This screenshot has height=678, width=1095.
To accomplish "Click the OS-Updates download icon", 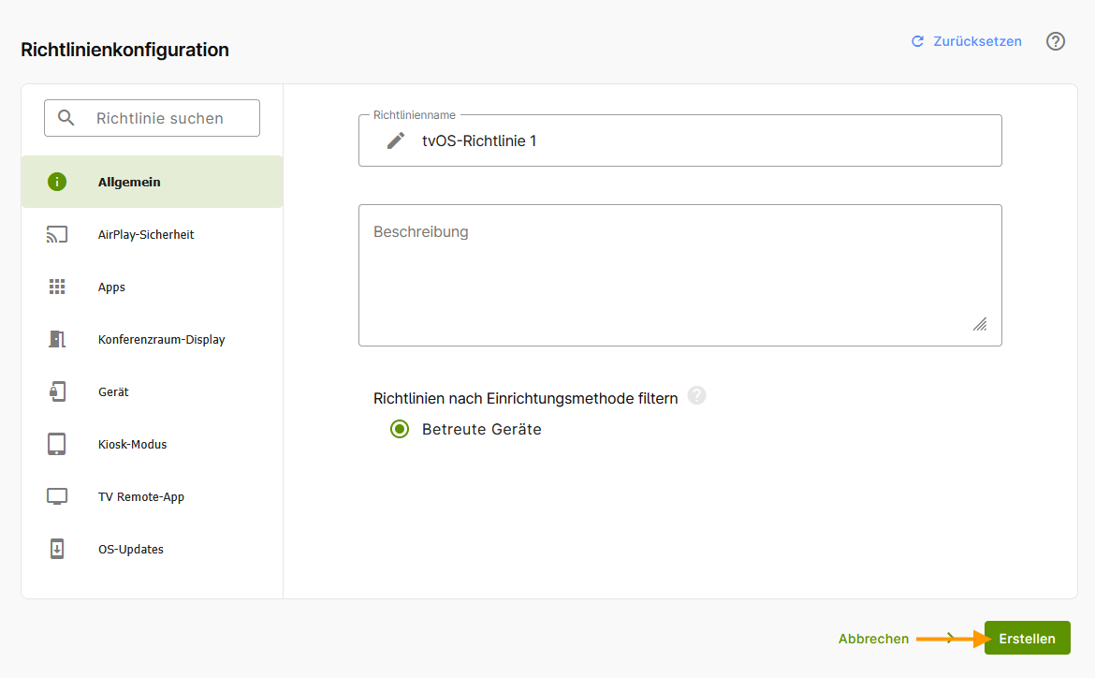I will (56, 549).
